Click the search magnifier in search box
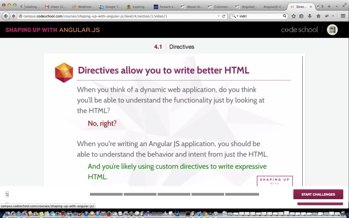Viewport: 349px width, 218px height. [285, 16]
